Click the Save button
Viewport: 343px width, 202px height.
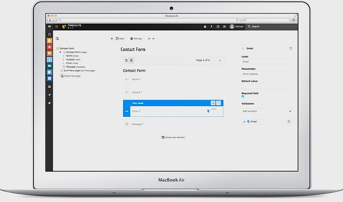(120, 39)
